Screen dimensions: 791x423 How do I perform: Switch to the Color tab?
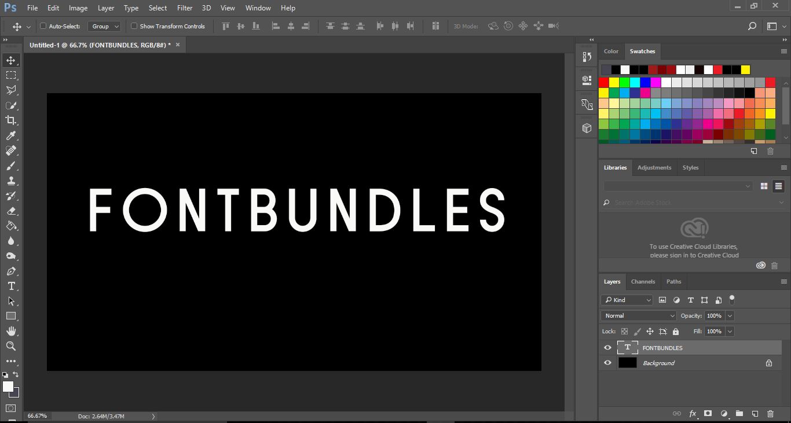pos(611,52)
